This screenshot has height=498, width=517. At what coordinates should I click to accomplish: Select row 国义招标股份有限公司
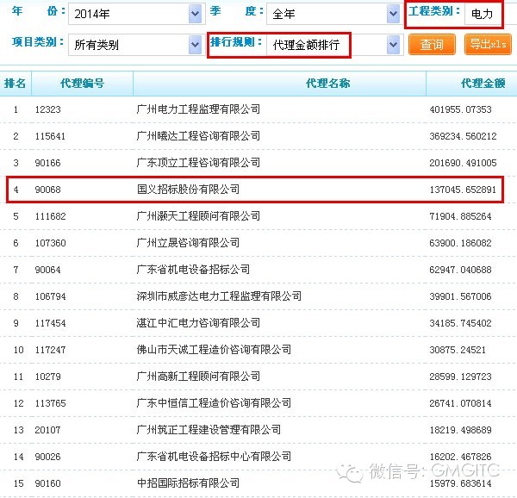[258, 190]
